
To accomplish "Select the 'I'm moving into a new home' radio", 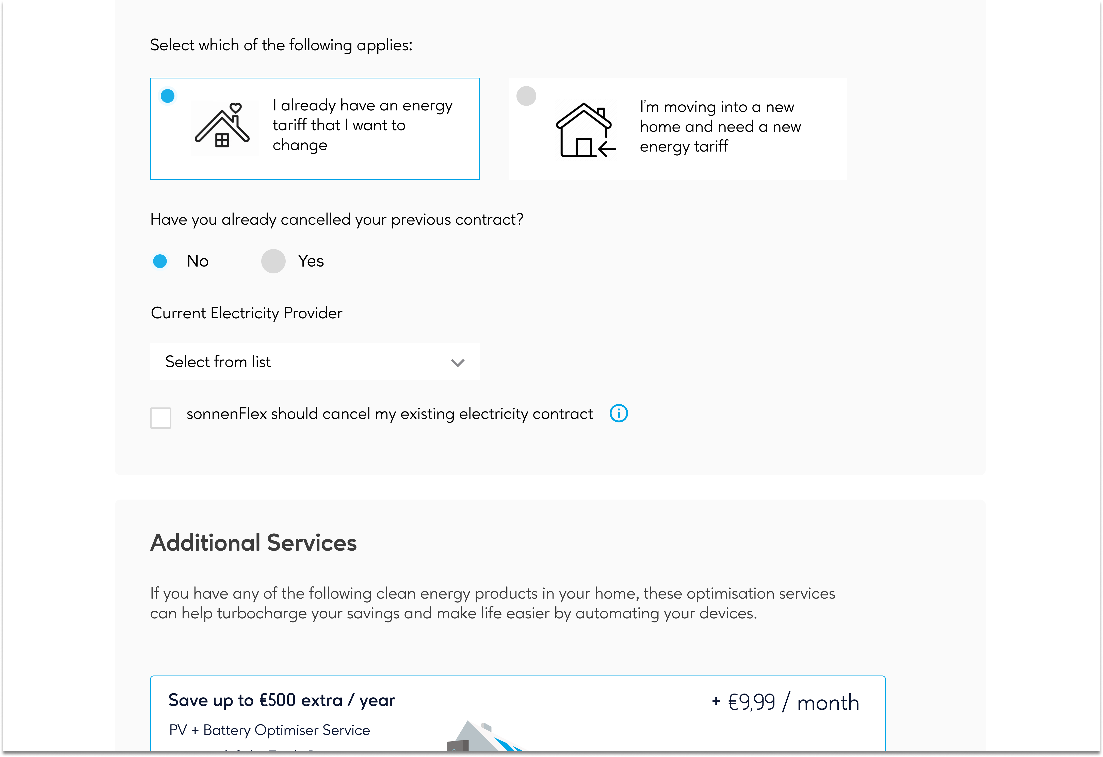I will pos(526,96).
